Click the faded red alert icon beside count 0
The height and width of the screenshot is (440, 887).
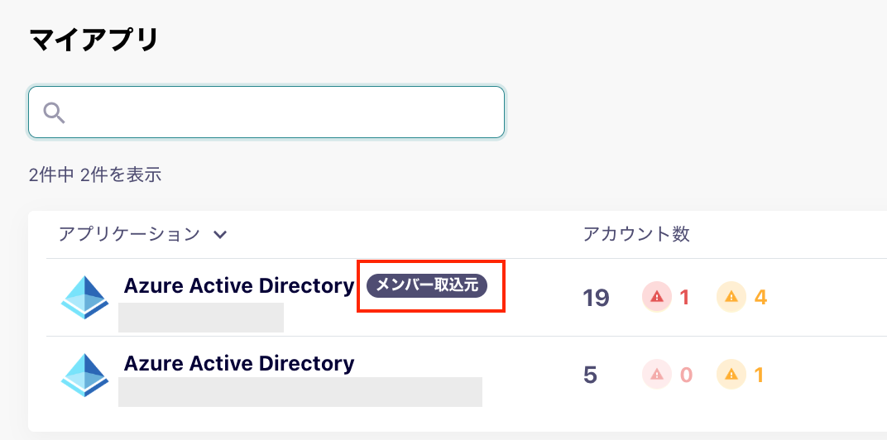point(657,375)
